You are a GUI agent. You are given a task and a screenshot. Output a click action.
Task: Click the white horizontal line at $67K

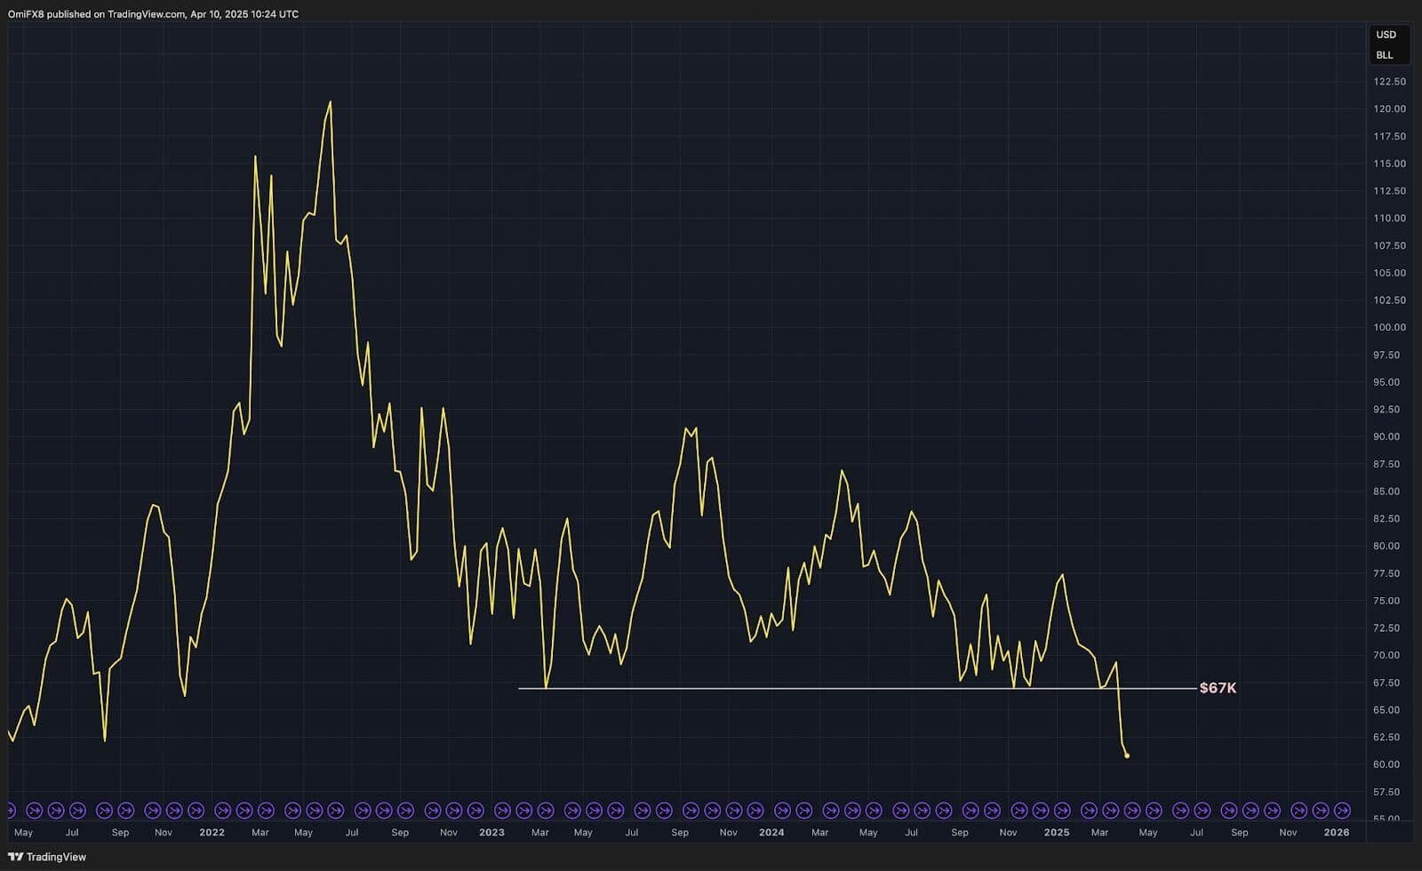point(853,688)
